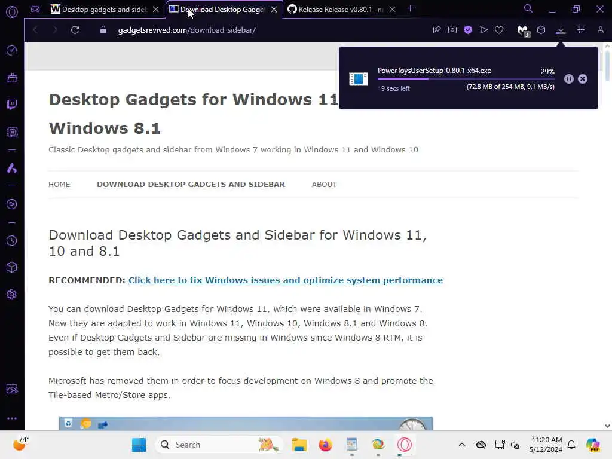
Task: Open File Explorer from taskbar
Action: click(x=299, y=445)
